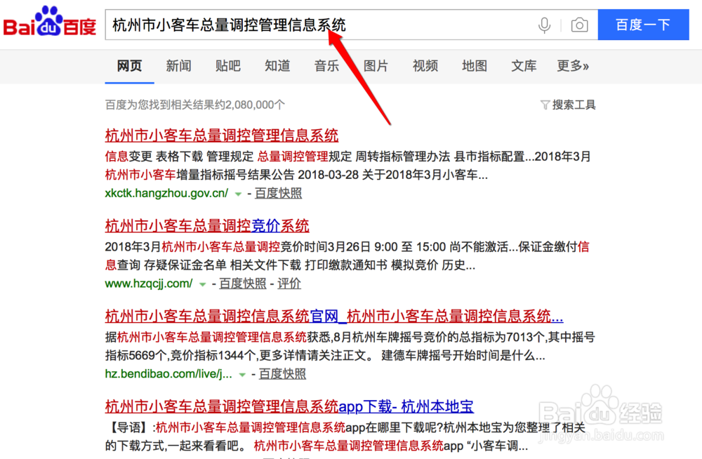Click snippet text 竞价时间3月26日 9:00 至 15:00
The width and height of the screenshot is (702, 459).
pyautogui.click(x=363, y=247)
